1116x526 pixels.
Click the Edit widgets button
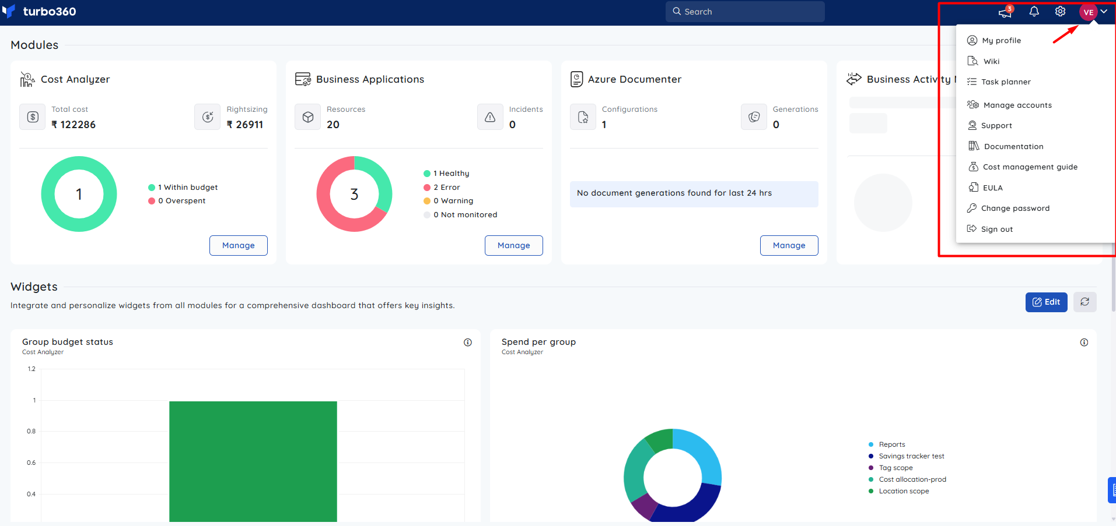click(1047, 302)
